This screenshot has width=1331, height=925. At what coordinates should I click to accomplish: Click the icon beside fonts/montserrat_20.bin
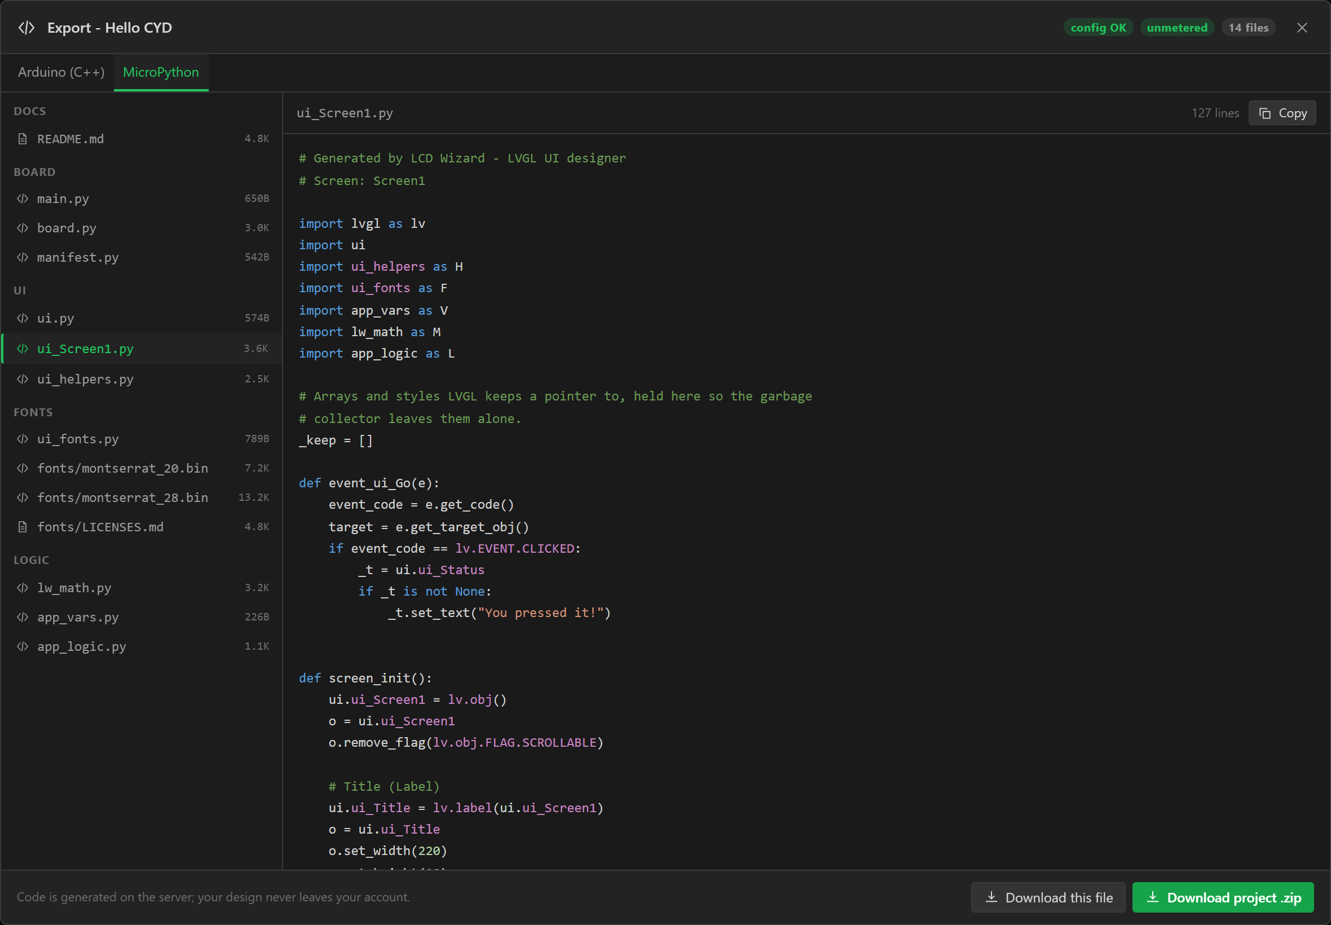click(23, 468)
